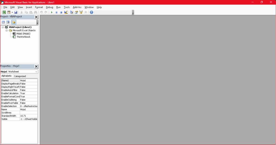Open the Edit menu

point(12,7)
